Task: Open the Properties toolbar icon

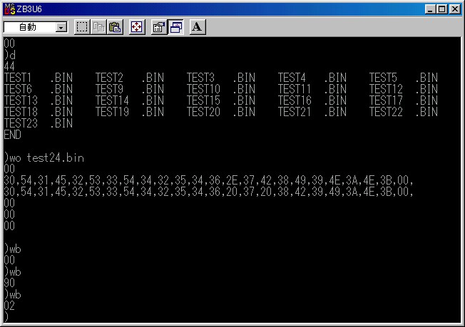Action: (159, 27)
